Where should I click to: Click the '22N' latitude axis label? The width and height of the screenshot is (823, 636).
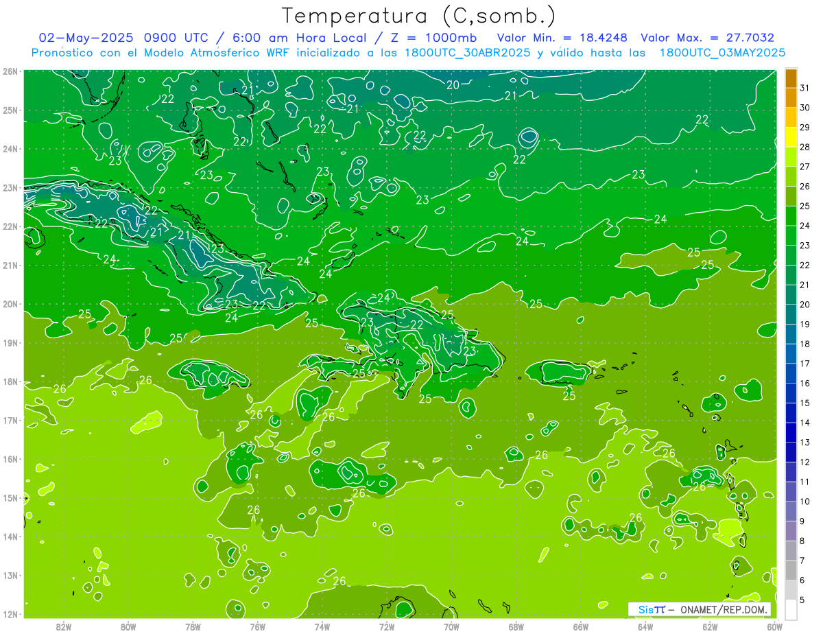pos(10,226)
